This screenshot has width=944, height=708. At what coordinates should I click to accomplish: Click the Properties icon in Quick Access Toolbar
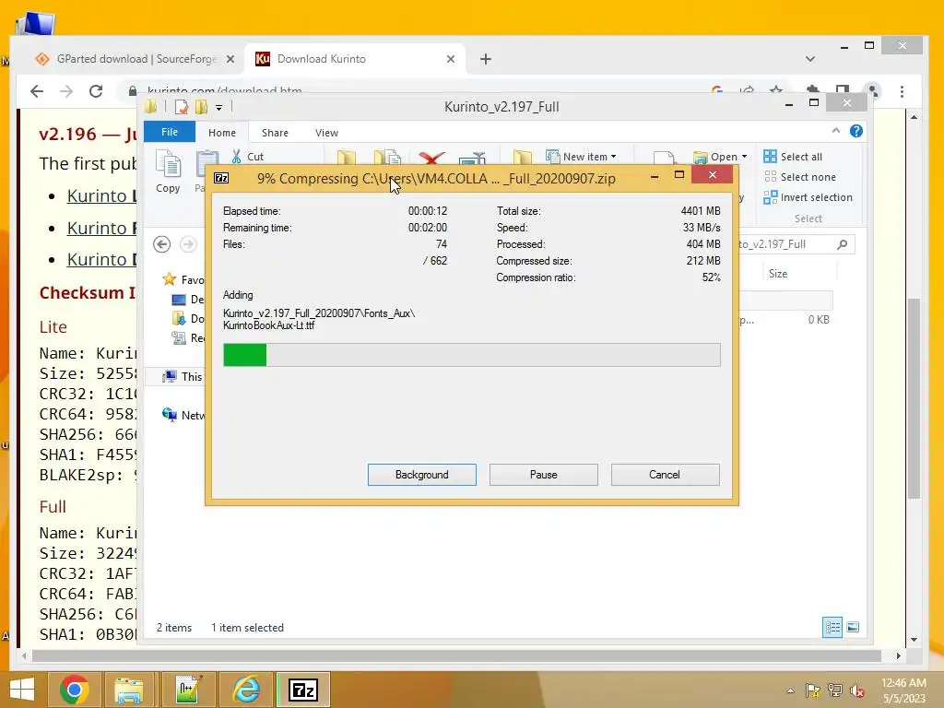182,107
